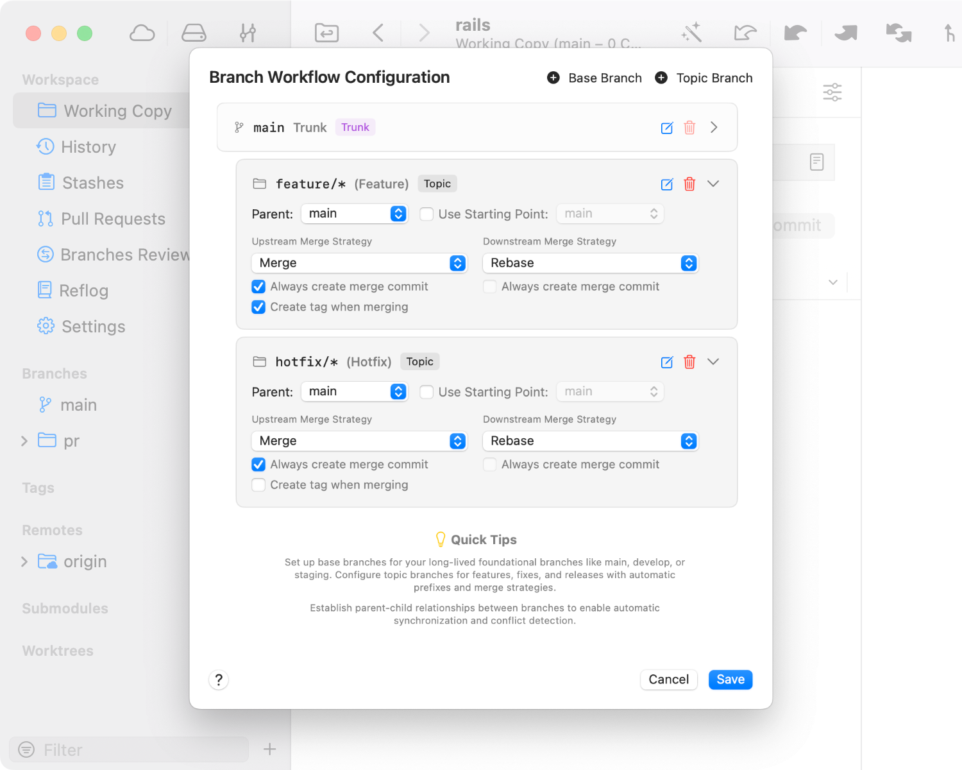
Task: Uncheck Create tag when merging for feature/*
Action: 258,307
